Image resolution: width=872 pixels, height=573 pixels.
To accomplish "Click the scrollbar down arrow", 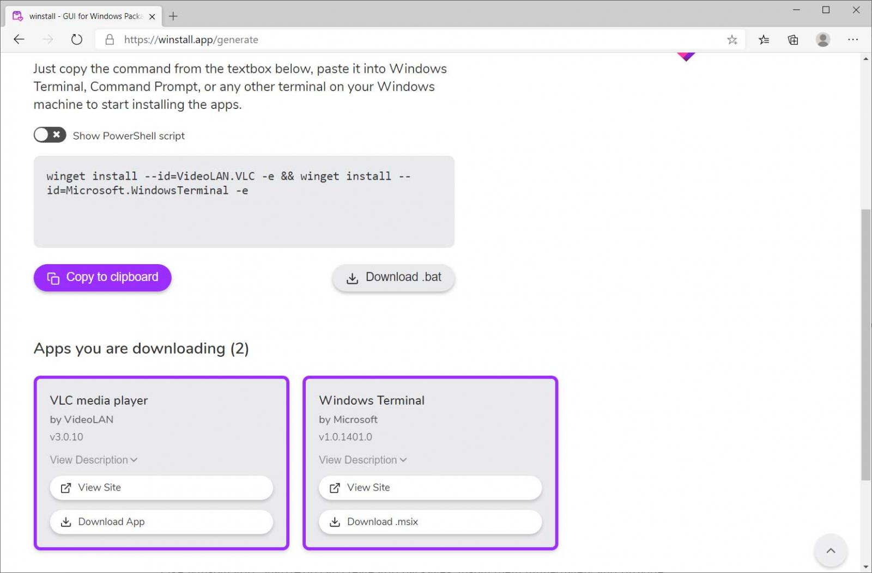I will point(866,567).
